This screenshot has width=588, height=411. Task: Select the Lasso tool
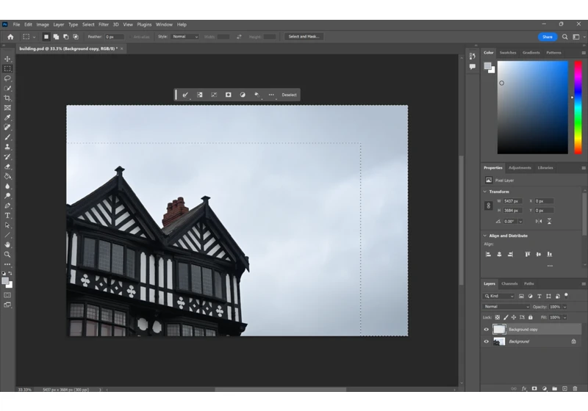[7, 79]
